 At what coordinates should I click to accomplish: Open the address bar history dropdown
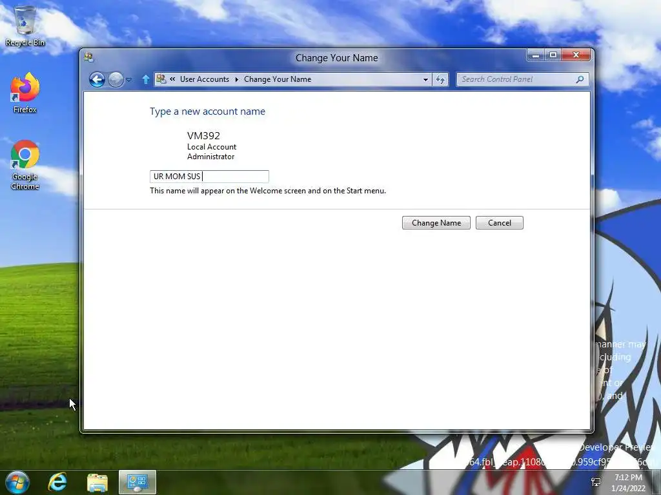coord(425,79)
